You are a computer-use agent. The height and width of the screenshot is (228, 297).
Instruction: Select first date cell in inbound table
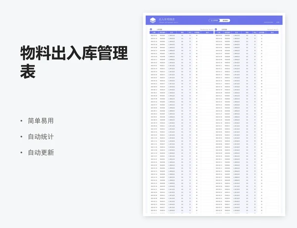pos(154,36)
